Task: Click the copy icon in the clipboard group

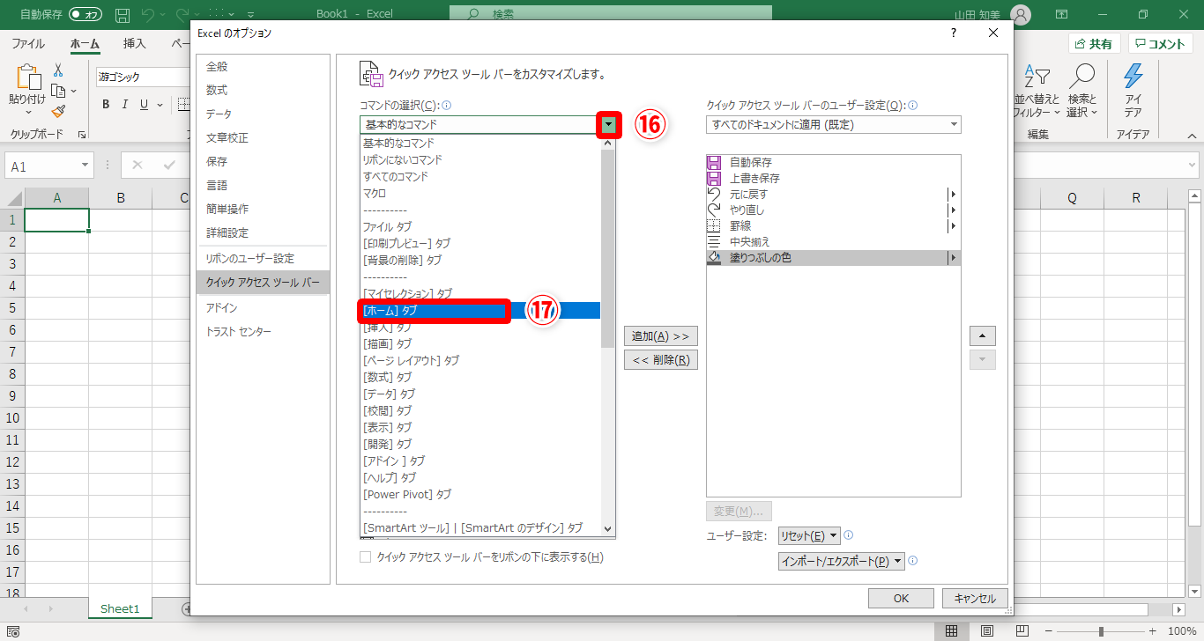Action: [x=58, y=91]
